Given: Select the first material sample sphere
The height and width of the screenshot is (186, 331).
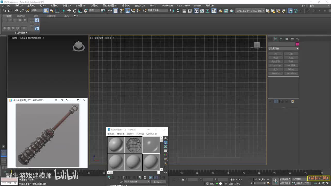Looking at the screenshot, I should click(x=116, y=145).
